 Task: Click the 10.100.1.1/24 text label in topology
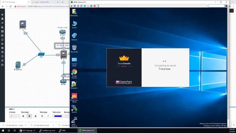click(62, 45)
